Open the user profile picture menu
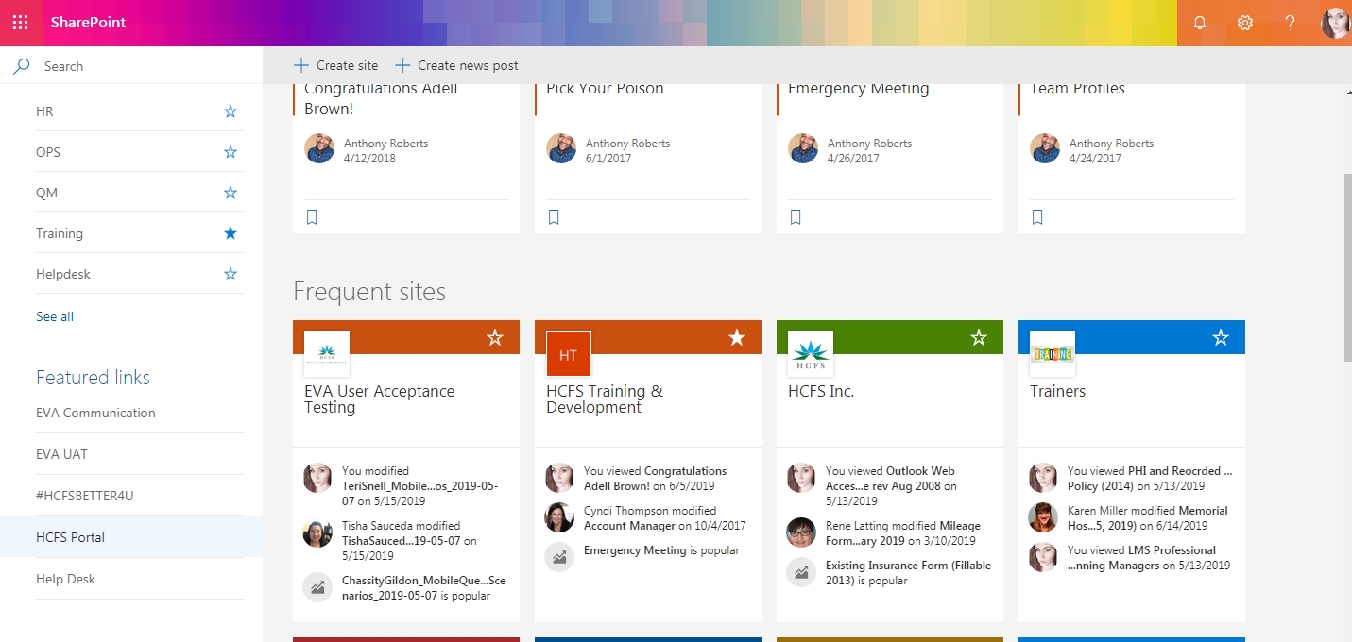 pyautogui.click(x=1335, y=23)
